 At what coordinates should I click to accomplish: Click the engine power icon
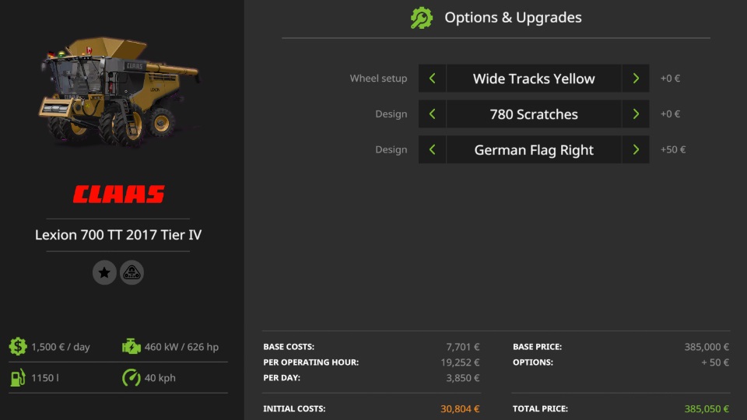click(x=132, y=347)
